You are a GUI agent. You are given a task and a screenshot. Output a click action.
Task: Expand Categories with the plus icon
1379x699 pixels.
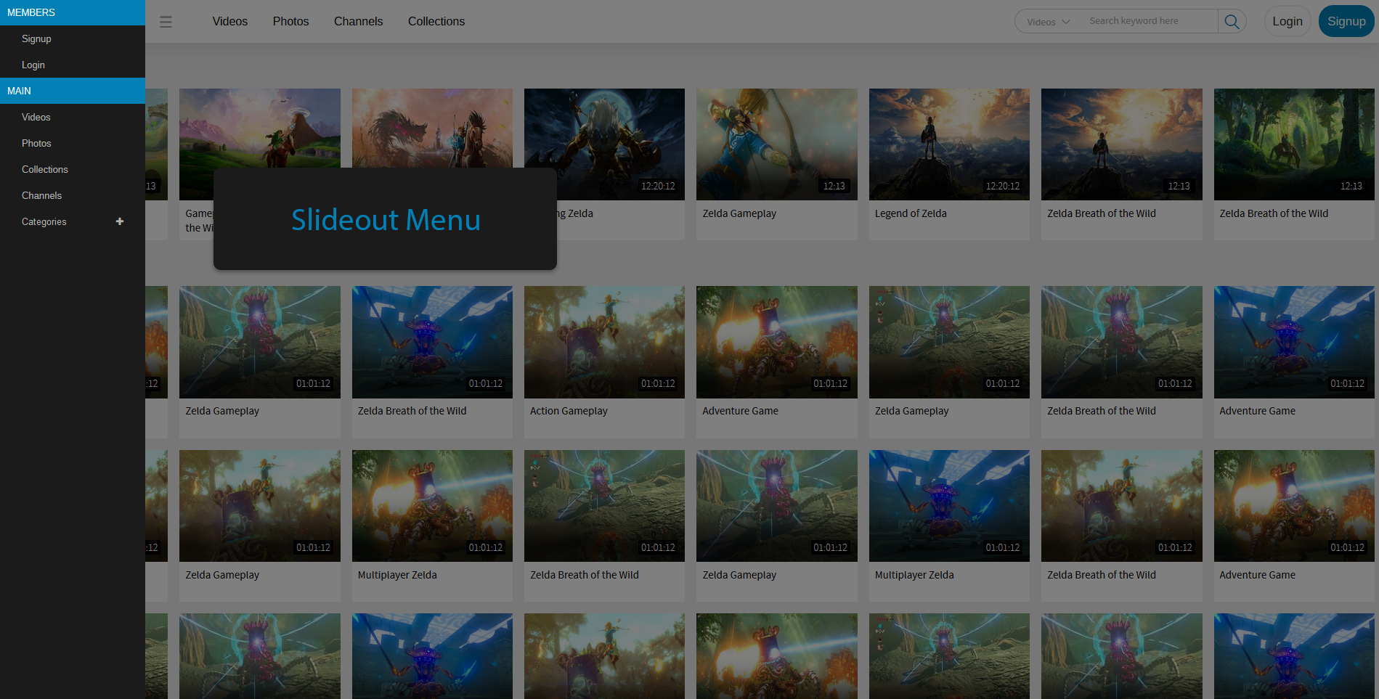(120, 221)
